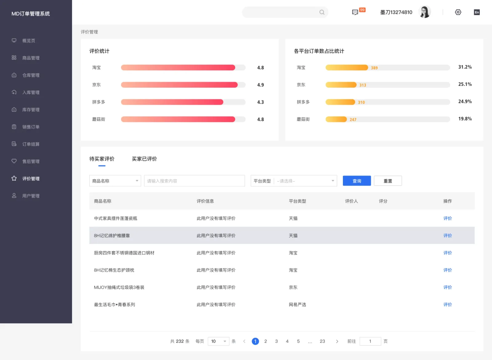Open settings via the hexagon gear icon
Viewport: 492px width, 360px height.
[x=458, y=12]
